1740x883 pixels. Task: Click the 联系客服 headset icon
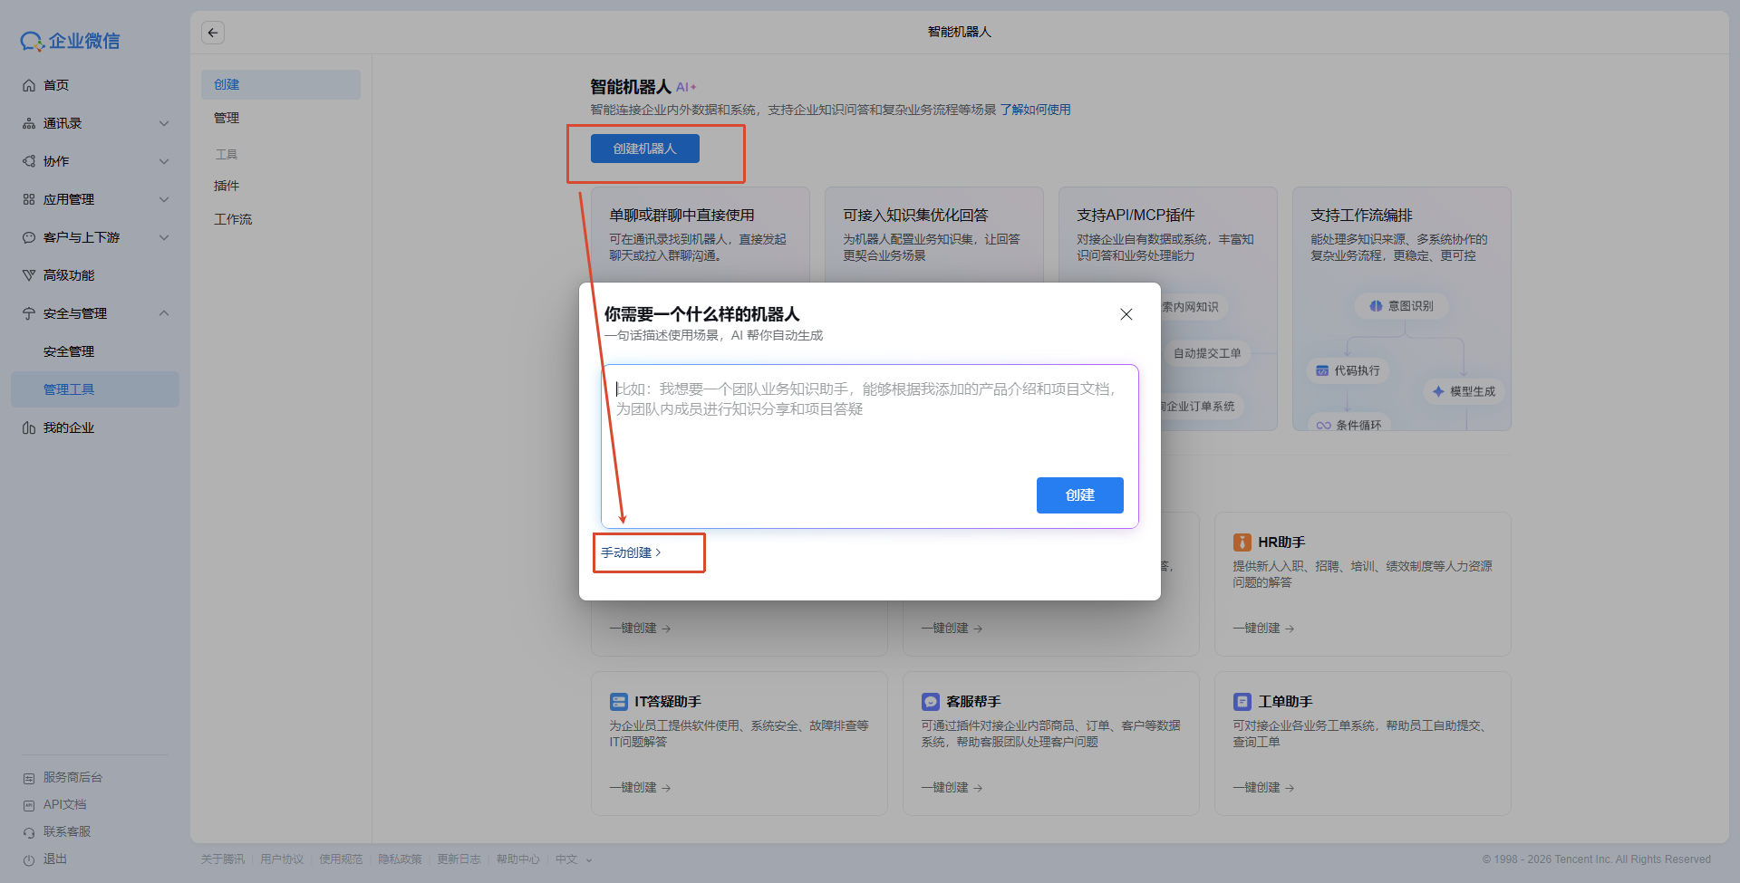pyautogui.click(x=29, y=832)
